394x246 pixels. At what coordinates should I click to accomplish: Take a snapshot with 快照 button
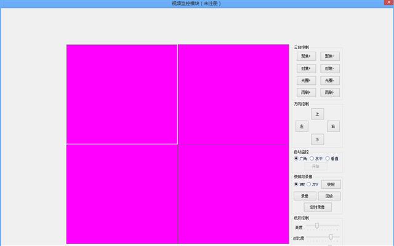click(x=331, y=184)
